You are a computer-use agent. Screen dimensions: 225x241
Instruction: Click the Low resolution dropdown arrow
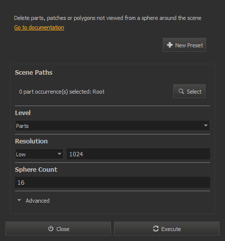(x=59, y=154)
